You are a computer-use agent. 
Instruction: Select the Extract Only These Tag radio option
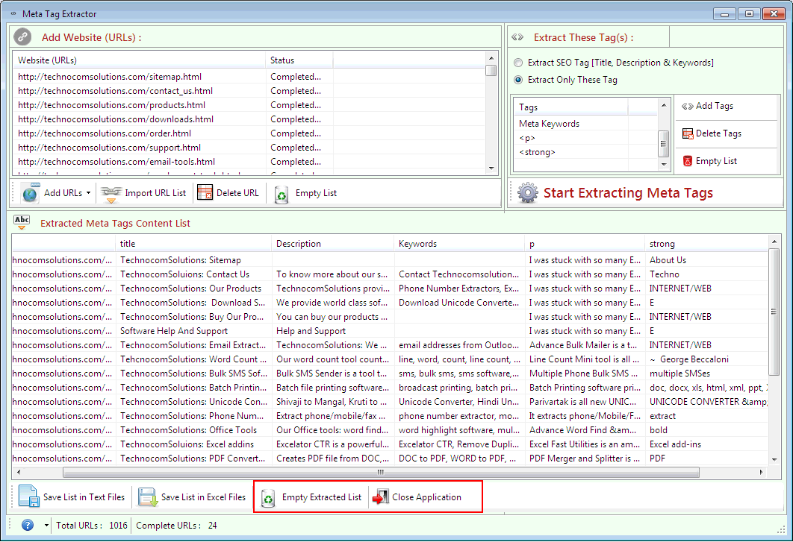click(518, 80)
